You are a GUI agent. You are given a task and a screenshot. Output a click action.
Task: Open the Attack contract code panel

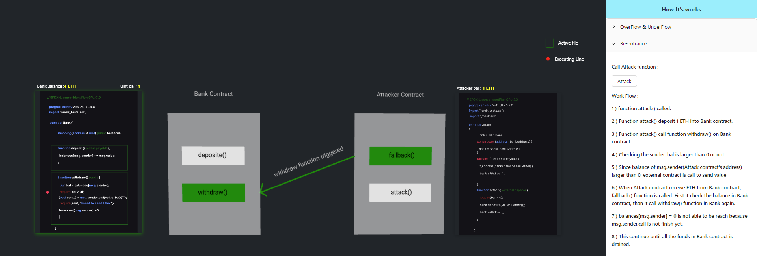[508, 163]
